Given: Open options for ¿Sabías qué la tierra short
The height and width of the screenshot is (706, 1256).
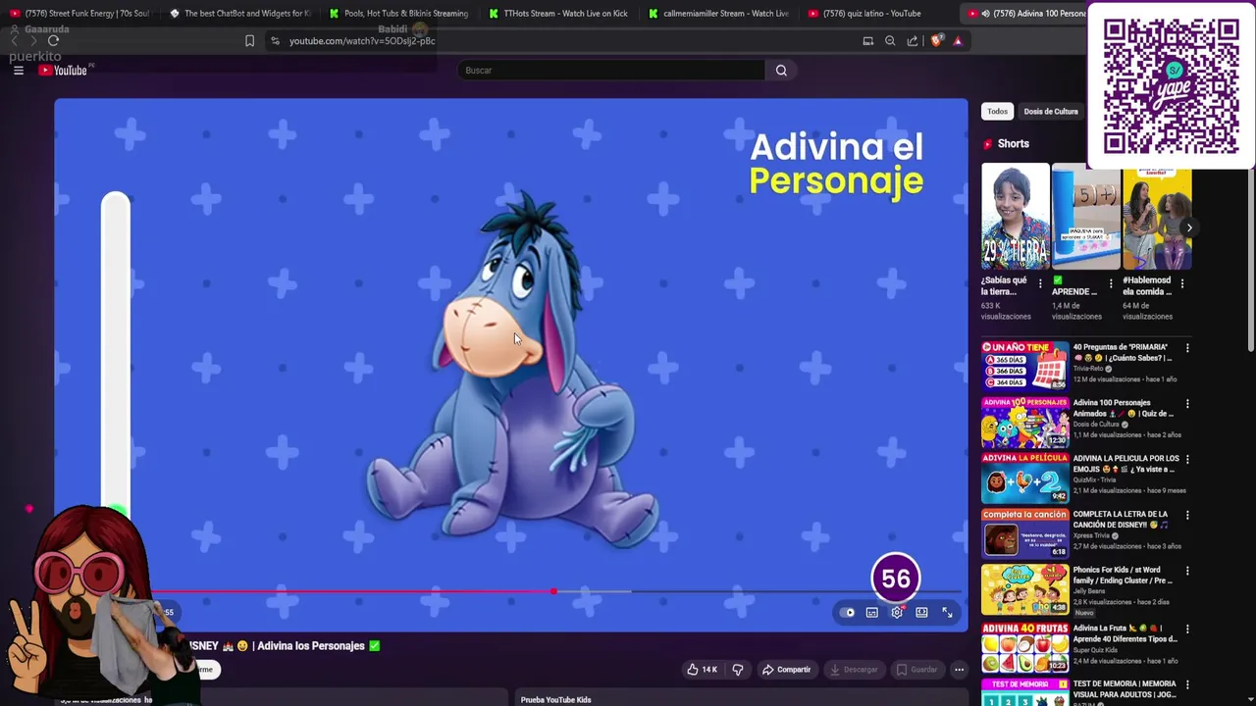Looking at the screenshot, I should click(1040, 283).
